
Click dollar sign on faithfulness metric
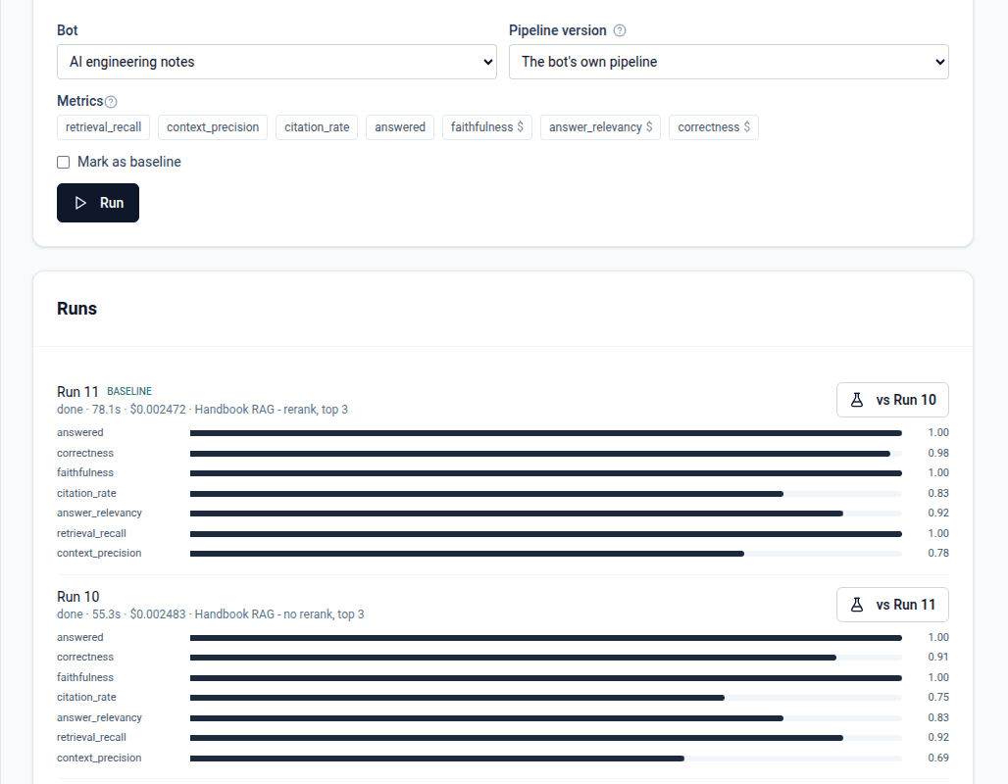click(520, 126)
